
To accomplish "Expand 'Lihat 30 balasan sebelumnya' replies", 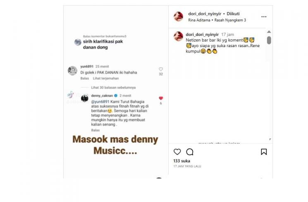I will 113,88.
